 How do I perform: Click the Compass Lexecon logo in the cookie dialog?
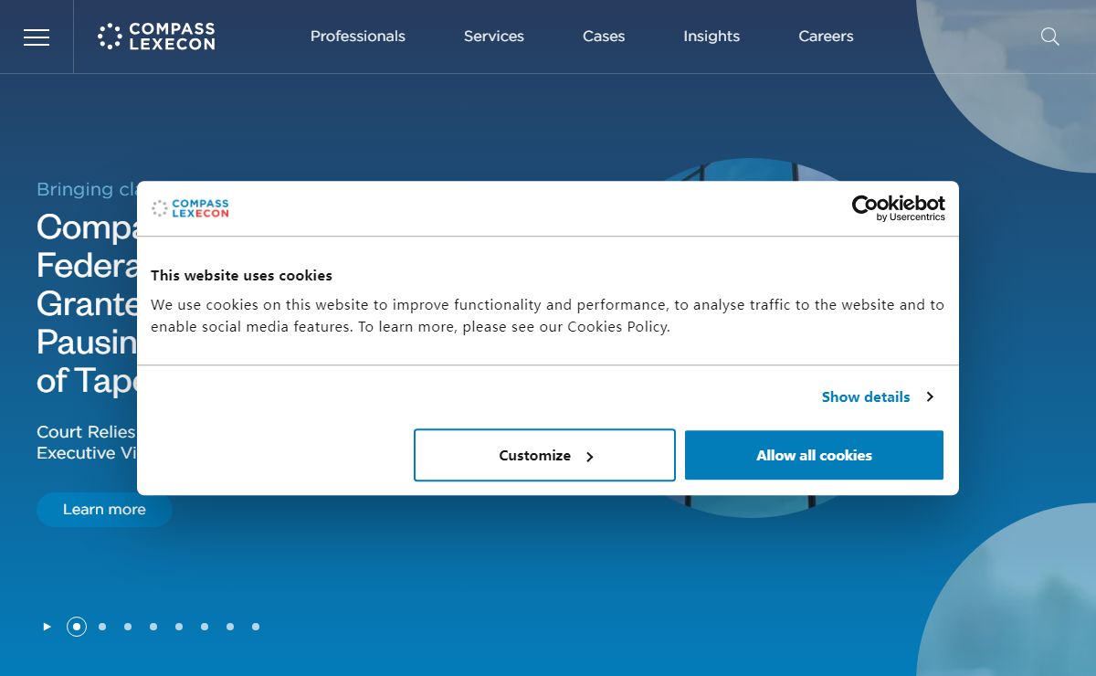pos(190,208)
